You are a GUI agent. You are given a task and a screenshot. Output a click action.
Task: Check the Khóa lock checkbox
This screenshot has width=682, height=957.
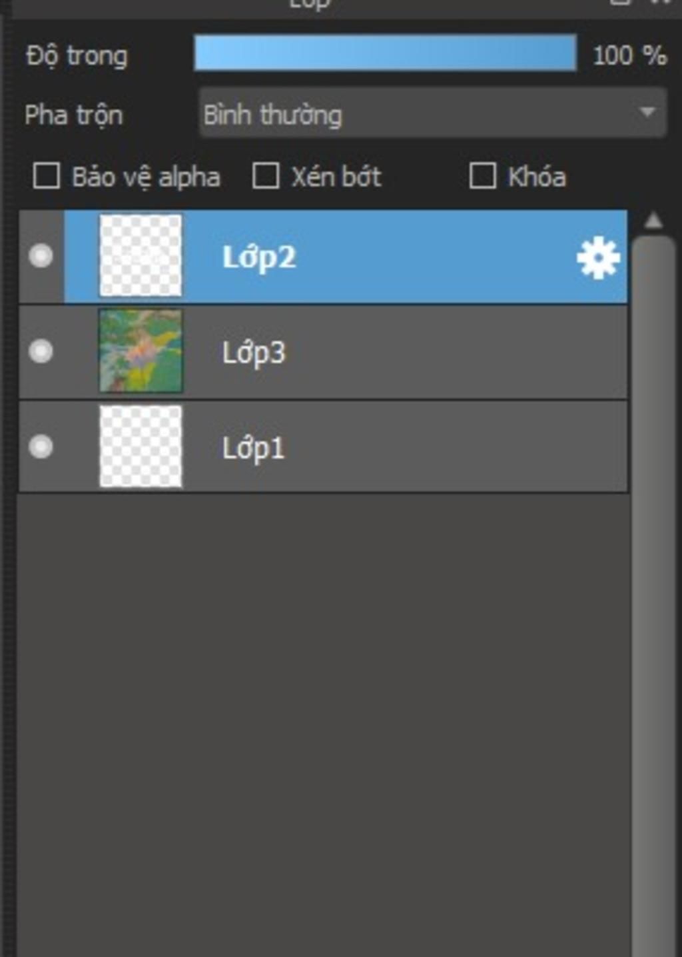[483, 177]
